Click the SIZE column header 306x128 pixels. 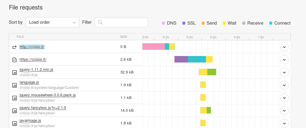point(123,37)
